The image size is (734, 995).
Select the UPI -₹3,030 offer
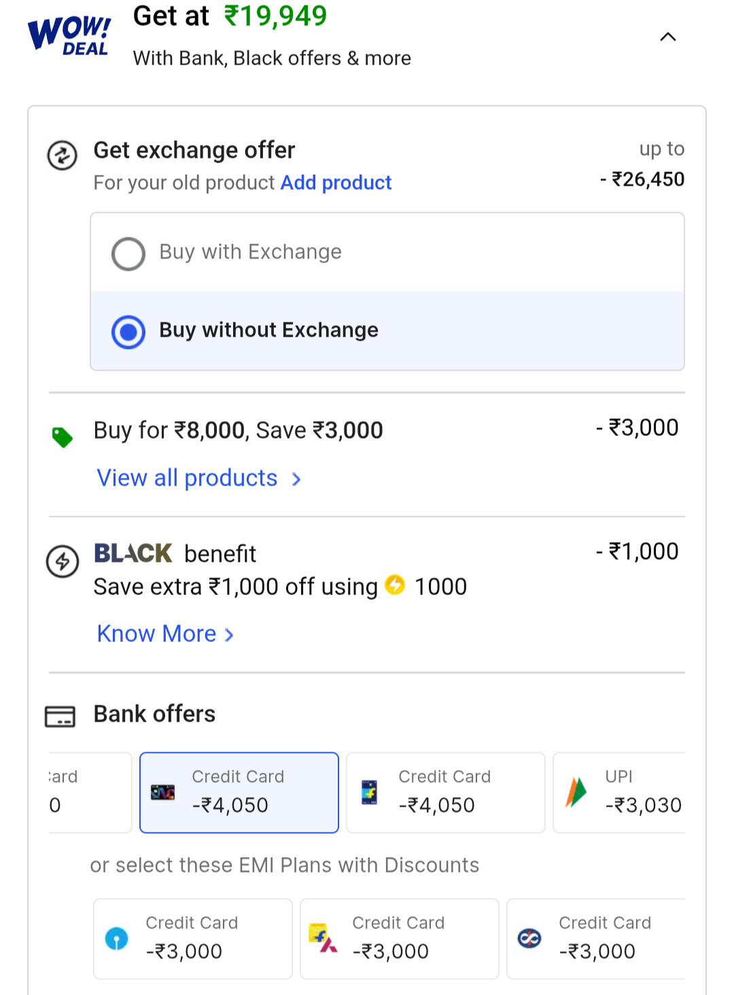619,792
